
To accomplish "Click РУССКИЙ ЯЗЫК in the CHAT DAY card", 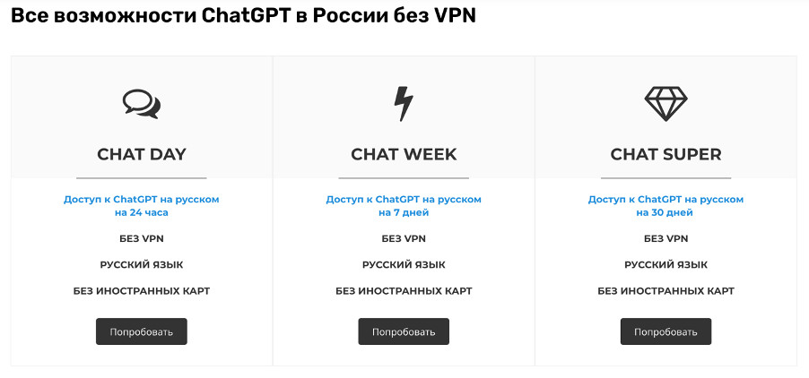I will pos(142,264).
